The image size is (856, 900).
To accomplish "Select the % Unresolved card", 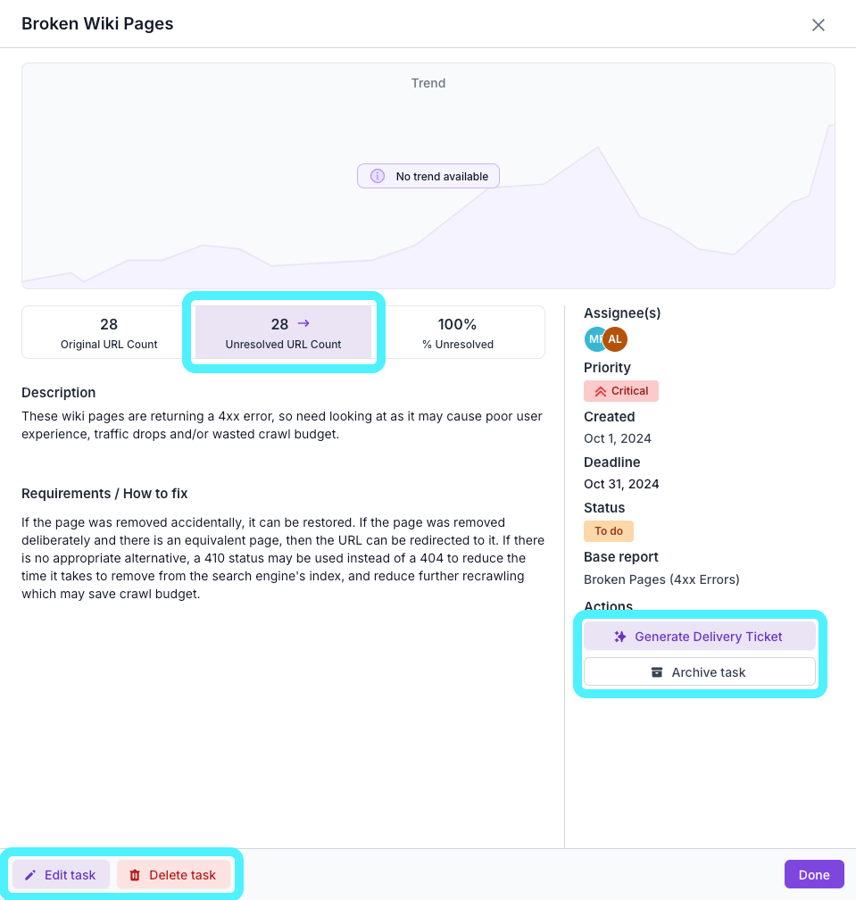I will tap(458, 332).
